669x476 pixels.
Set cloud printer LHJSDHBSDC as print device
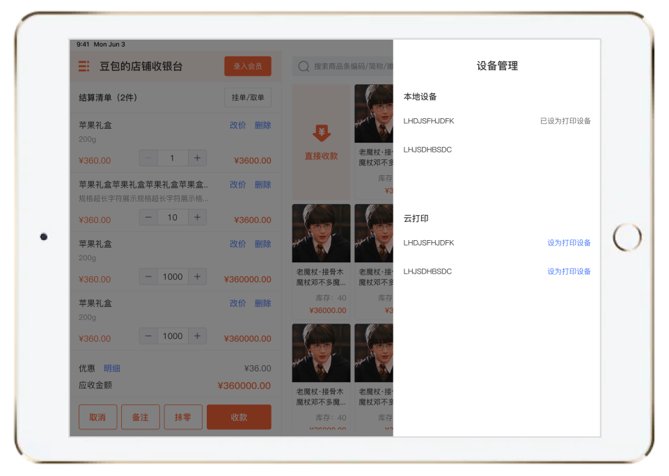coord(568,271)
